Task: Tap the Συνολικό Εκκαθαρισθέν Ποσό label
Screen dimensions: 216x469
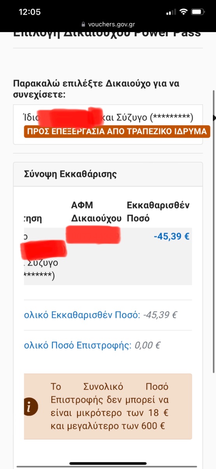Action: [x=82, y=315]
